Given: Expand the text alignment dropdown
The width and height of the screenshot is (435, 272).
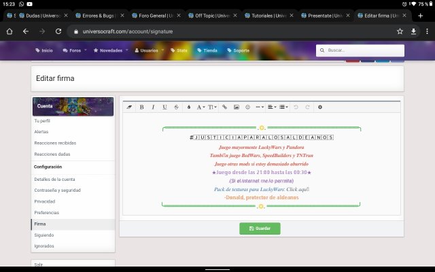Looking at the screenshot, I should (271, 107).
